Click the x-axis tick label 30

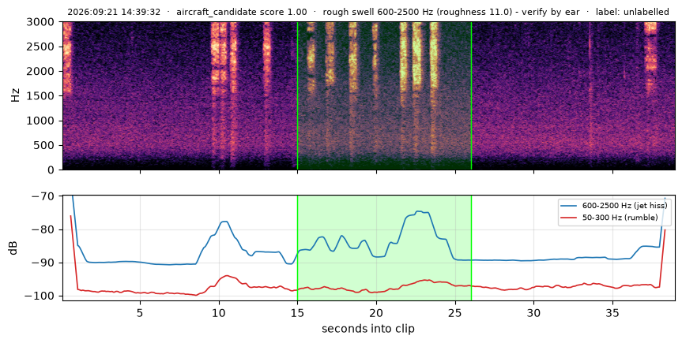[534, 312]
